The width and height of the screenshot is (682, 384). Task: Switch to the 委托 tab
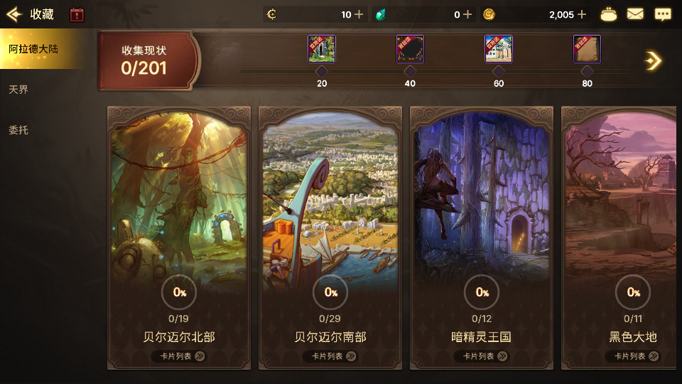click(18, 130)
